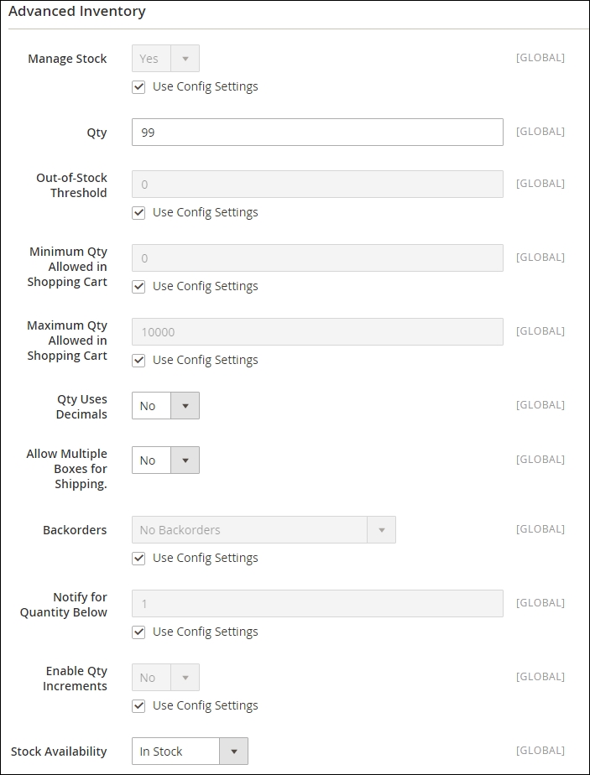Image resolution: width=590 pixels, height=775 pixels.
Task: Uncheck Use Config Settings for Qty Increments
Action: tap(139, 706)
